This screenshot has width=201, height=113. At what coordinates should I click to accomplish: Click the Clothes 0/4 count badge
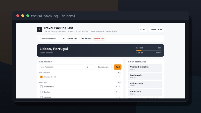tap(119, 82)
